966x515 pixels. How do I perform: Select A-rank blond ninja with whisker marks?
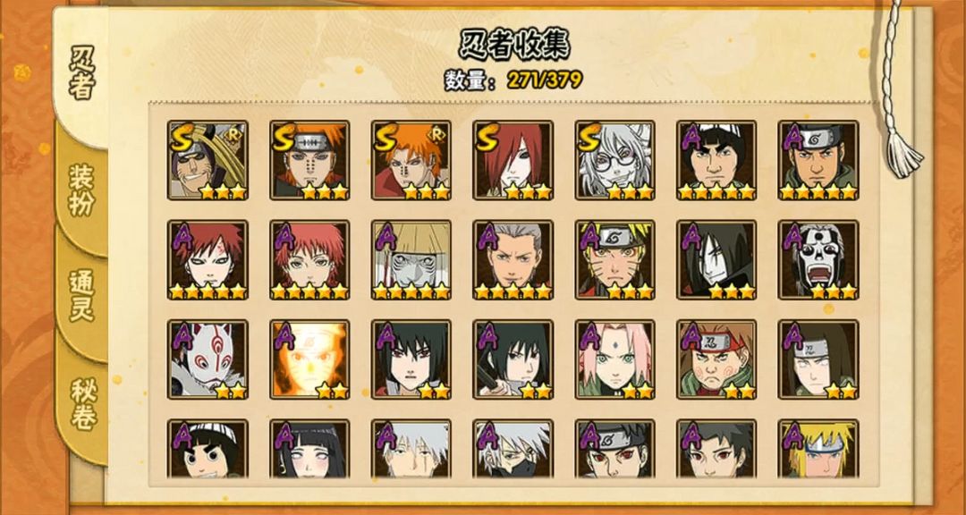614,260
